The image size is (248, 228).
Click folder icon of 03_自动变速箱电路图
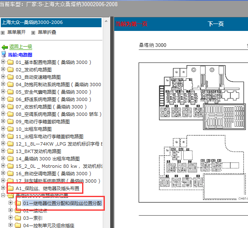click(x=10, y=77)
